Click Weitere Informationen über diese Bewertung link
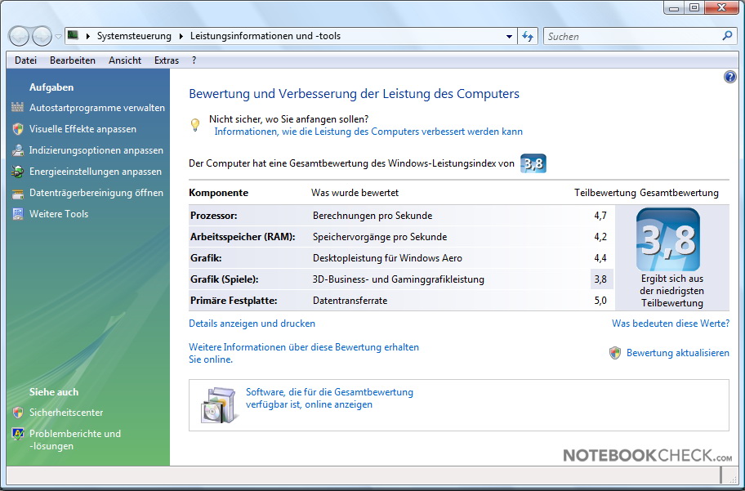The width and height of the screenshot is (745, 491). pos(304,353)
